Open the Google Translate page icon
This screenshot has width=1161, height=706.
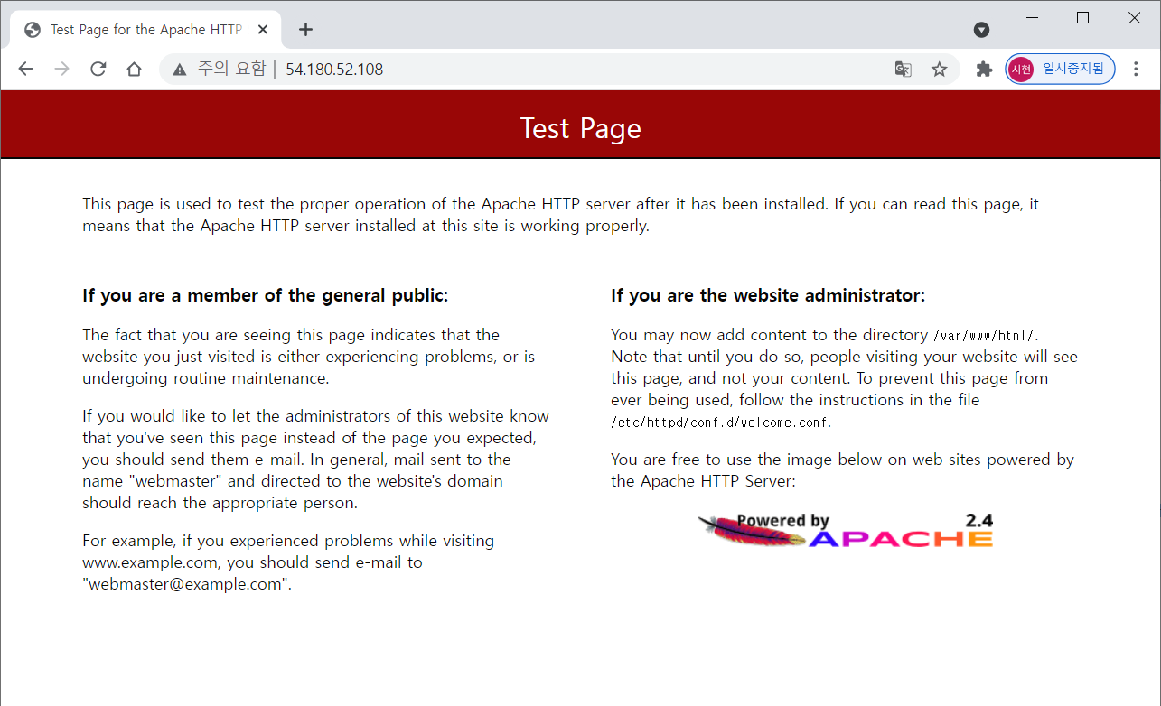tap(903, 70)
